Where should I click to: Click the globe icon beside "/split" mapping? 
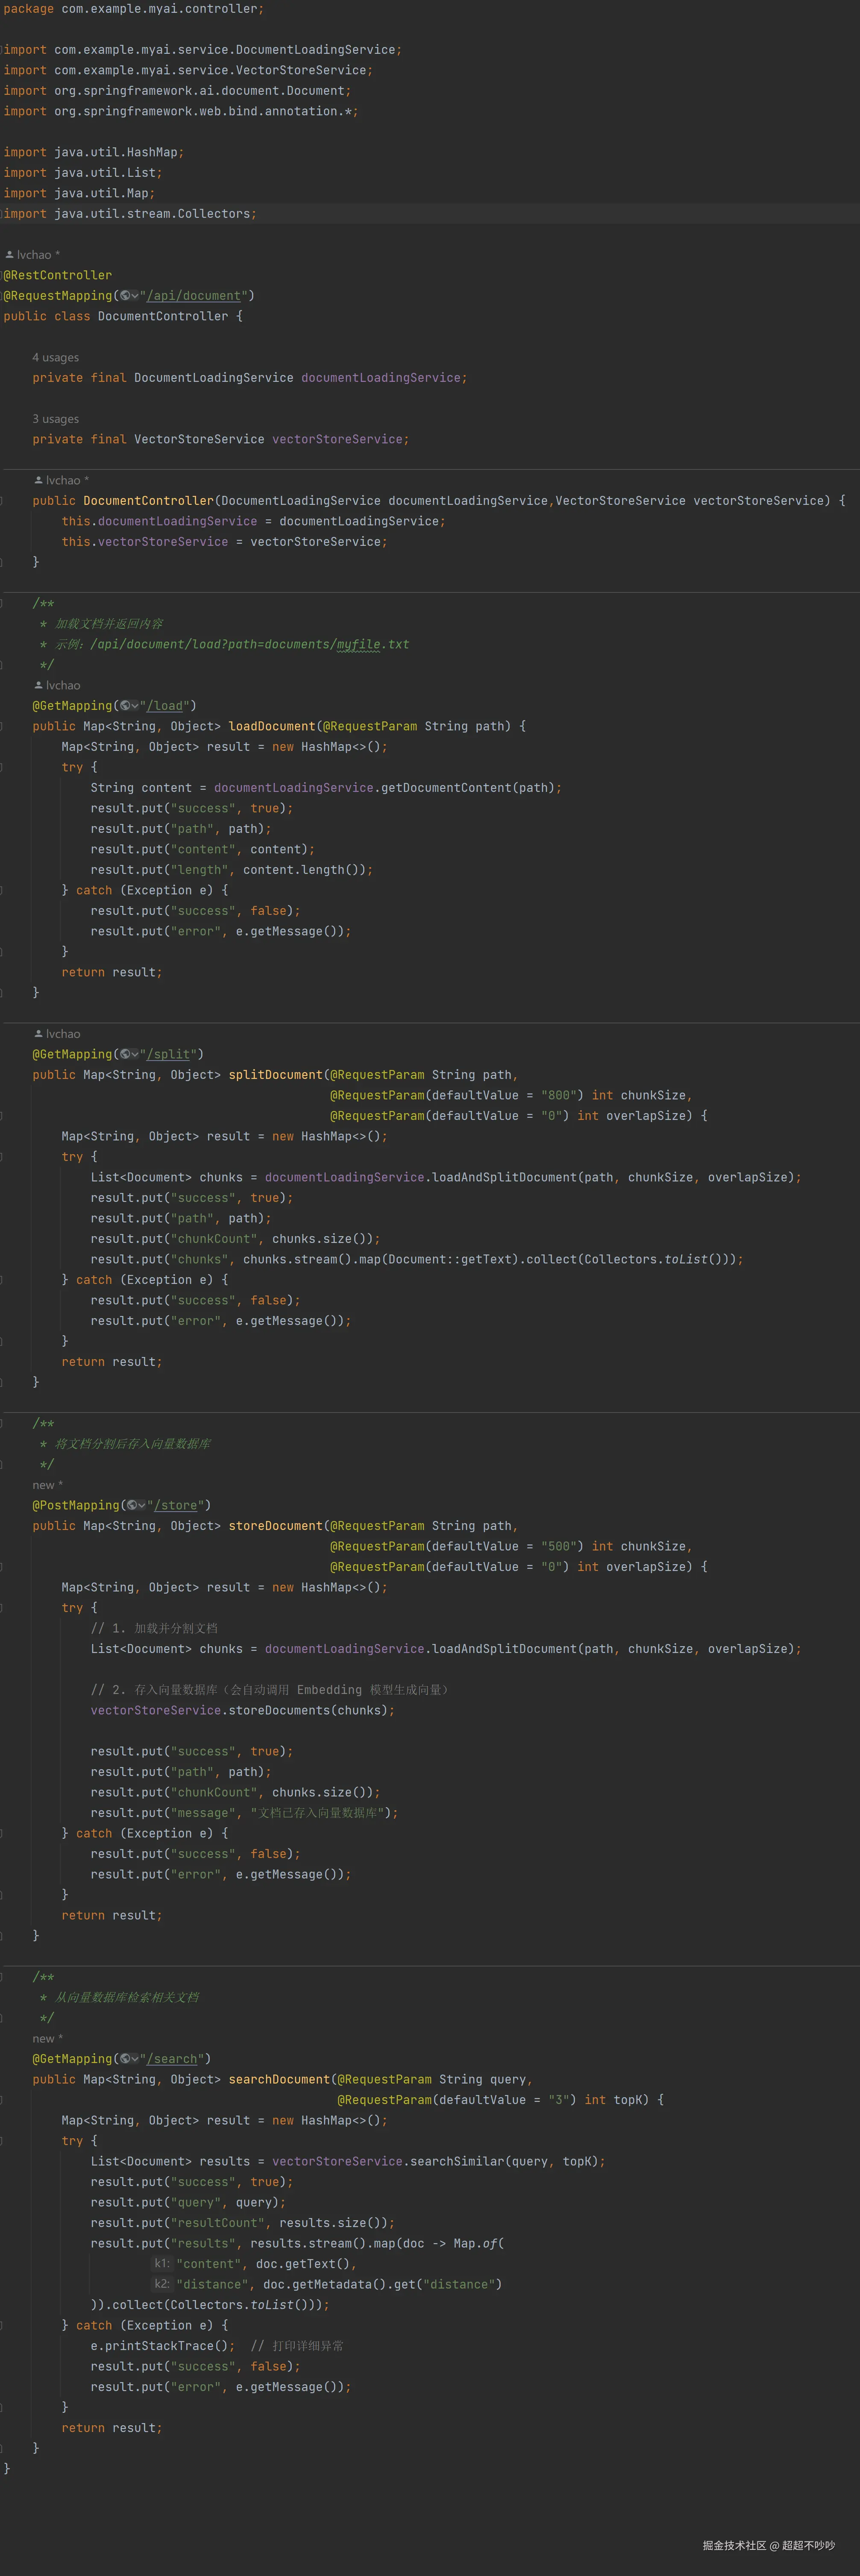click(125, 1054)
